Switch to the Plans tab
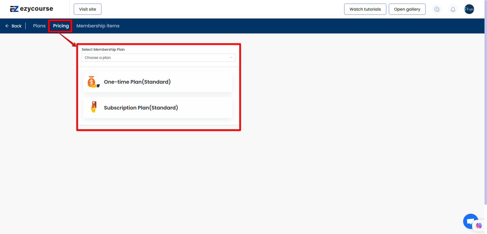This screenshot has height=234, width=487. 39,26
